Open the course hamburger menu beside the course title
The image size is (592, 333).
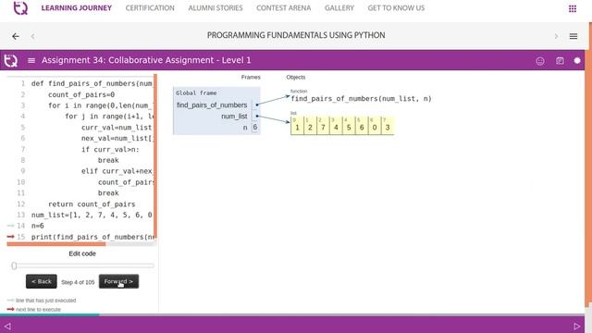pyautogui.click(x=573, y=36)
